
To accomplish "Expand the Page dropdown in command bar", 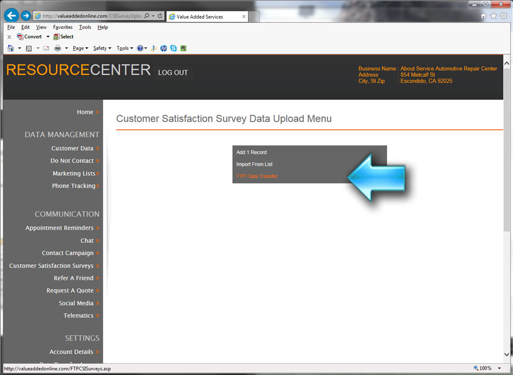I will click(80, 48).
